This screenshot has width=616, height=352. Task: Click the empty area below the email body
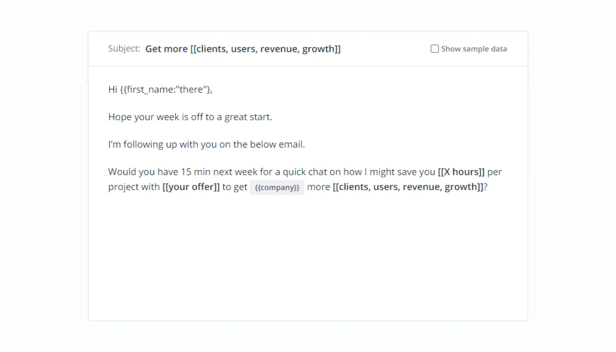pyautogui.click(x=308, y=258)
